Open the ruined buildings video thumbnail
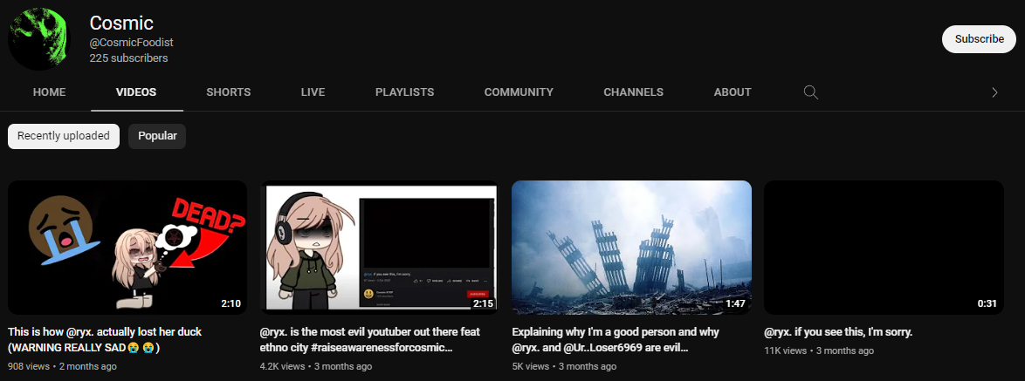 point(631,247)
